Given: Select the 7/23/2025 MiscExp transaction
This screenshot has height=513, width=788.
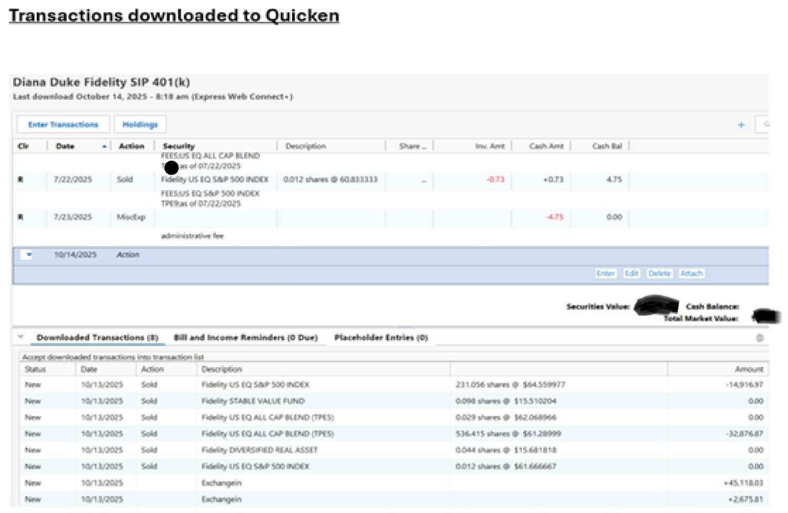Looking at the screenshot, I should (x=390, y=217).
